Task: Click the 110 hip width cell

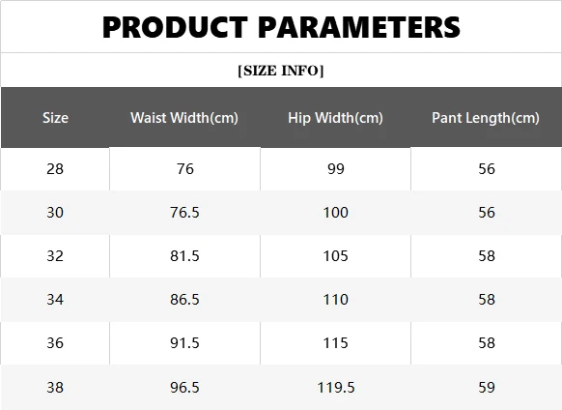Action: (336, 299)
